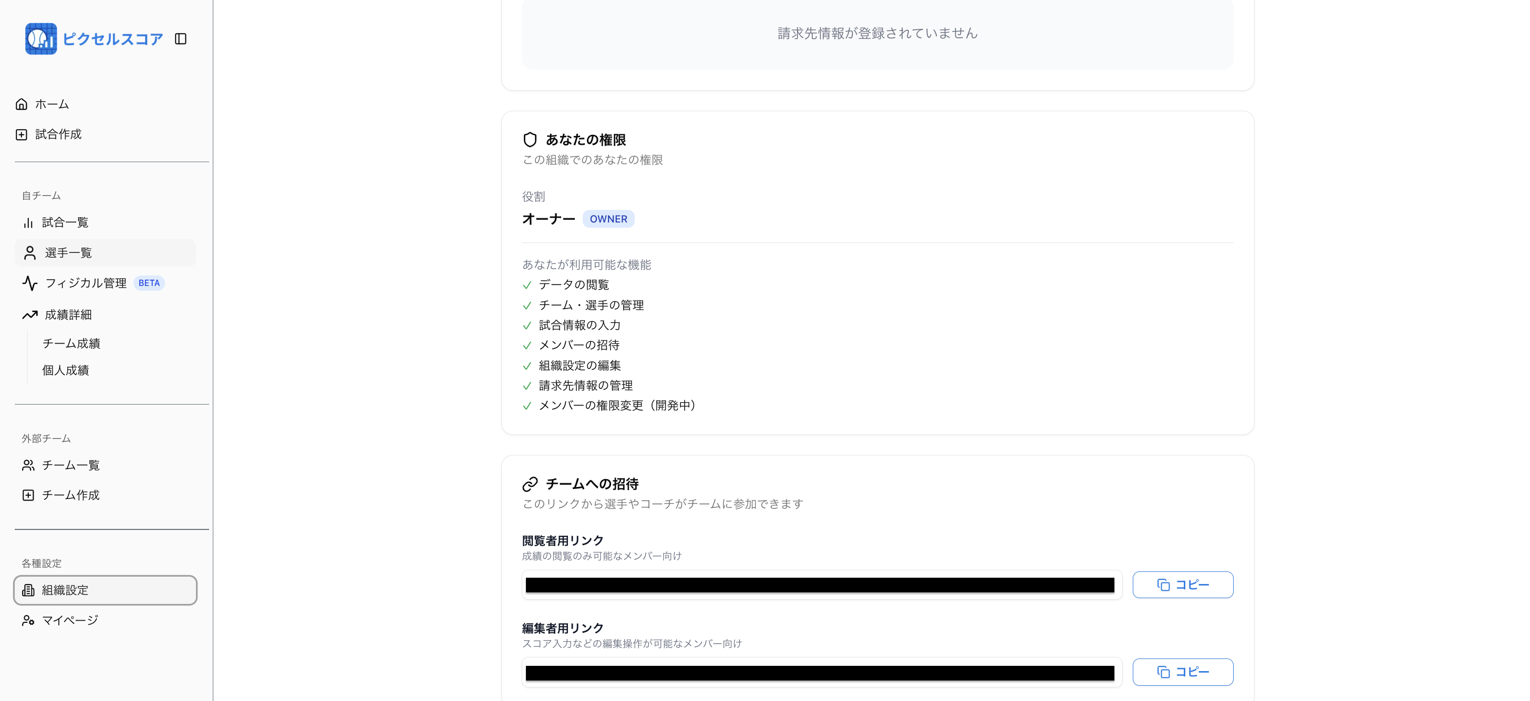Click the フィジカル管理 activity pulse icon

tap(30, 283)
